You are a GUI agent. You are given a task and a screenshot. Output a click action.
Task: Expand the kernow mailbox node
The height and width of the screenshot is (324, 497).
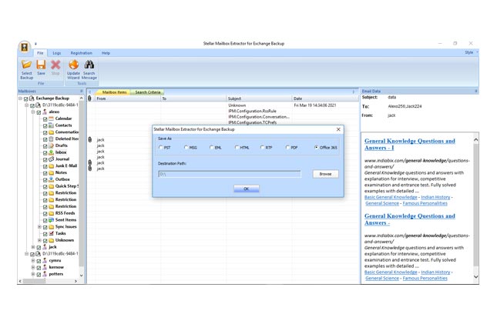(x=33, y=267)
